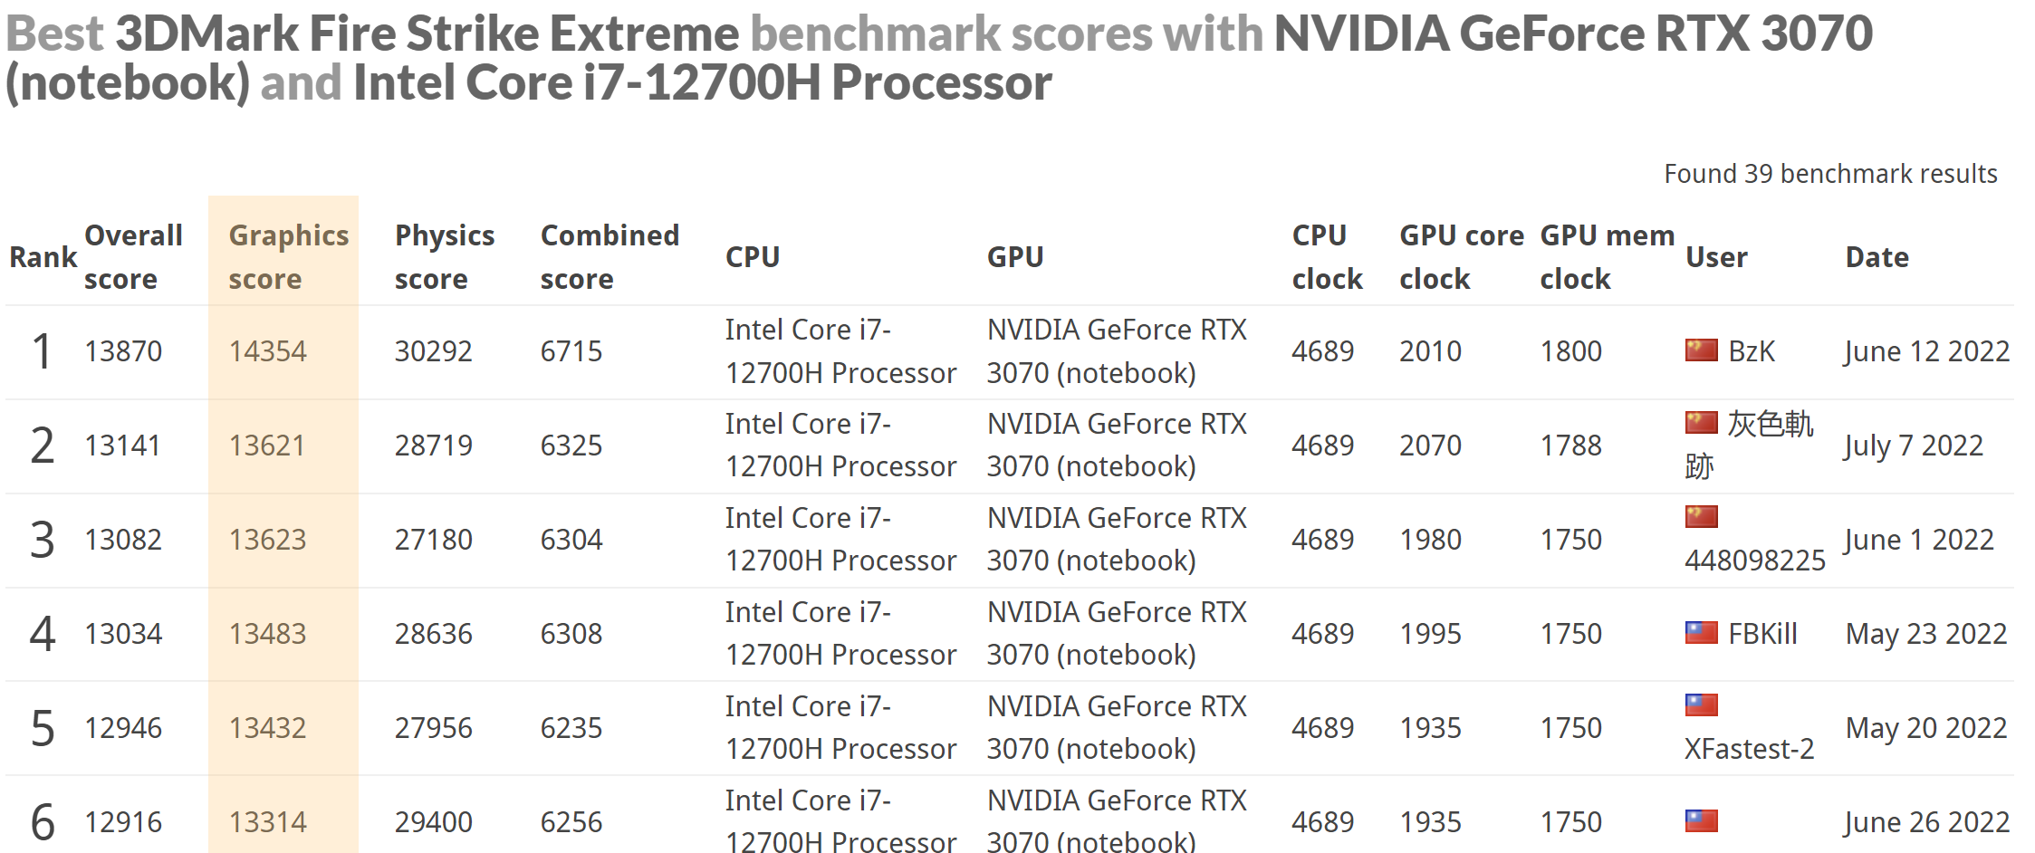The width and height of the screenshot is (2035, 853).
Task: Click the GPU core clock column header
Action: pyautogui.click(x=1461, y=257)
